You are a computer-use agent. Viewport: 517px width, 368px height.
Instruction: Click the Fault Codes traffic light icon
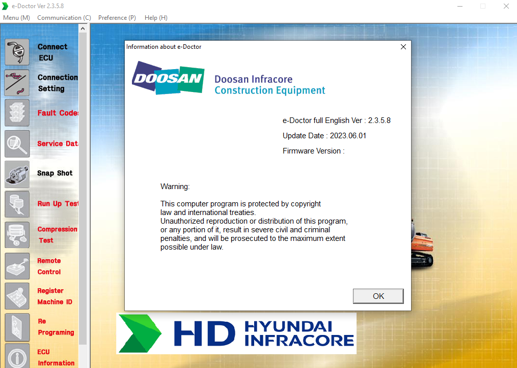point(17,113)
